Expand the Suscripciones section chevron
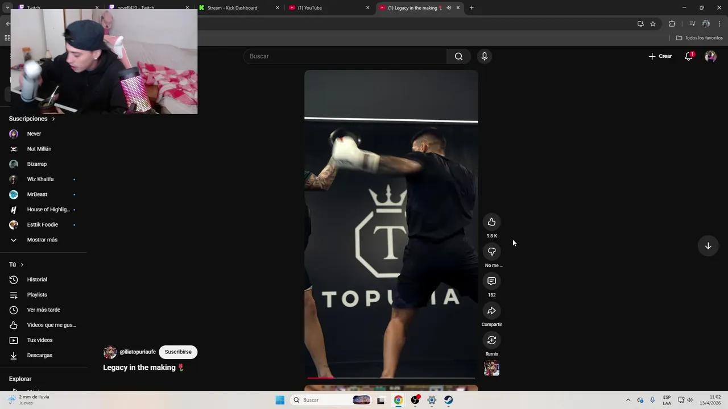This screenshot has width=728, height=409. (x=53, y=119)
